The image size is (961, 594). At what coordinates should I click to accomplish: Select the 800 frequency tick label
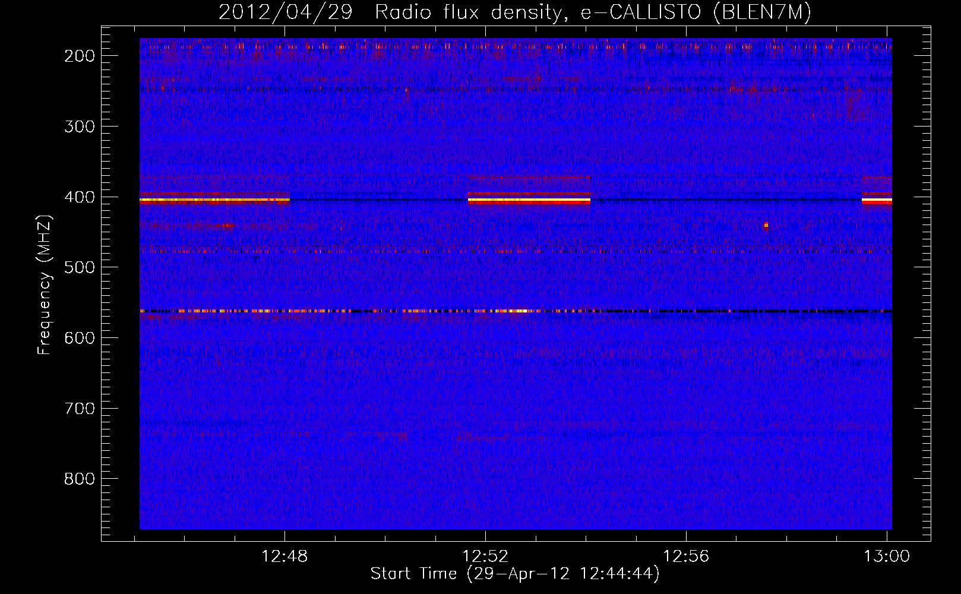[80, 479]
